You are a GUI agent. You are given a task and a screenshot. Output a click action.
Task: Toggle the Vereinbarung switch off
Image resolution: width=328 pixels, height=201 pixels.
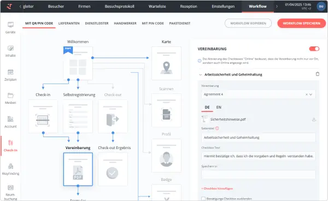coord(314,49)
